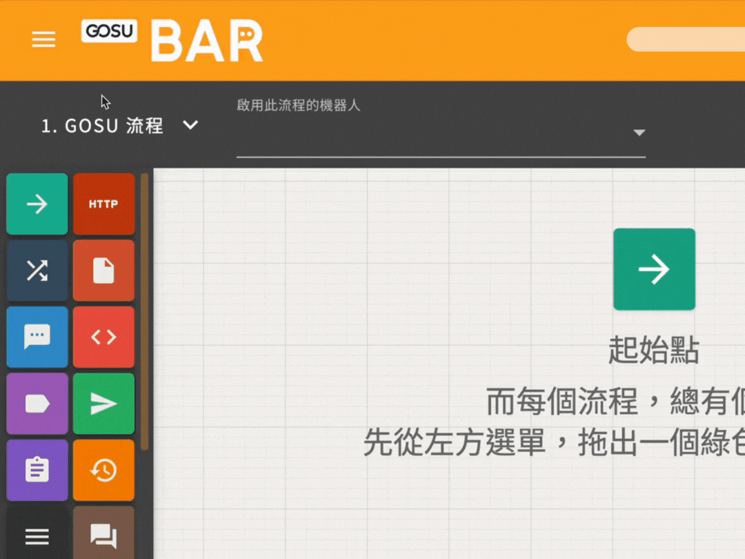Pick the purple label tag node icon
The image size is (745, 559).
pyautogui.click(x=37, y=403)
